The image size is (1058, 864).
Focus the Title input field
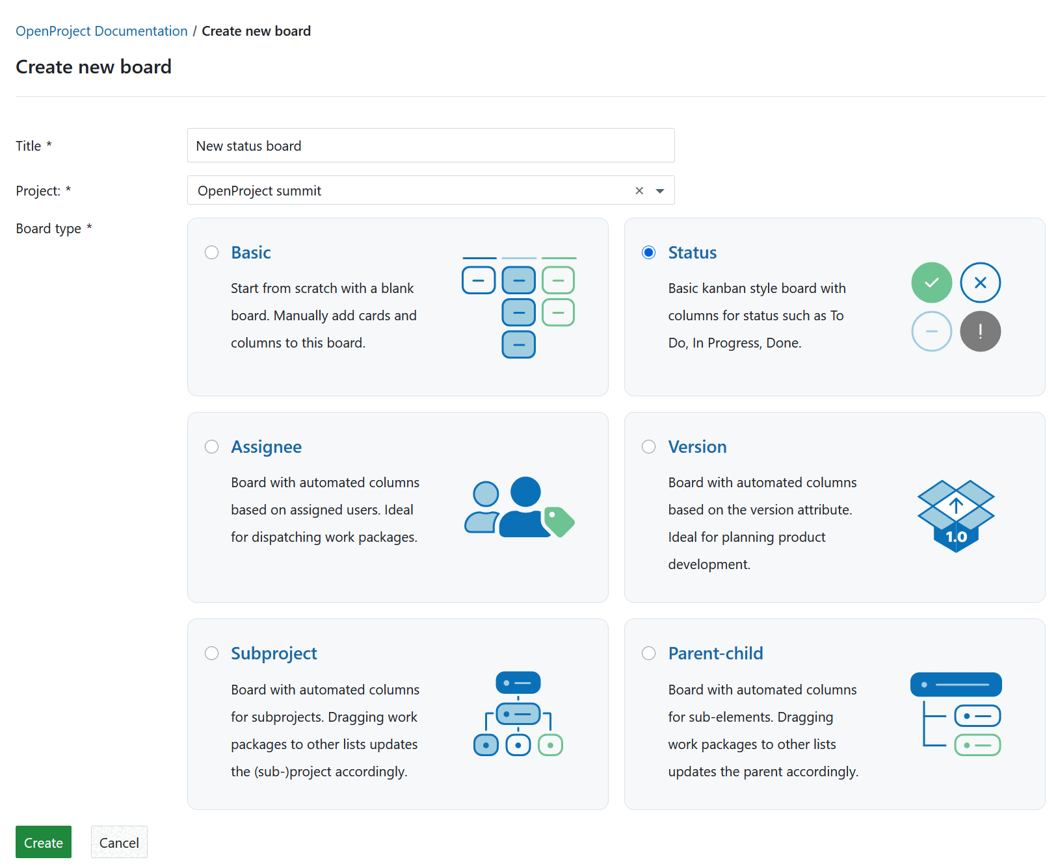[430, 146]
